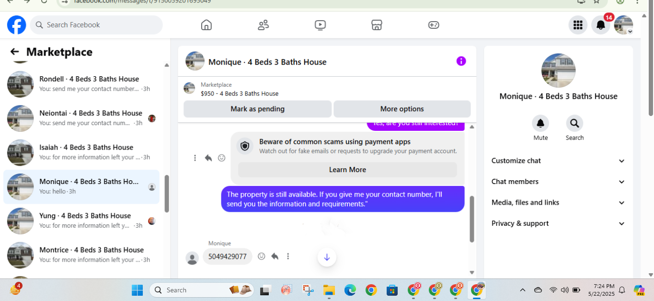Open Windows Copilot preview icon

(639, 290)
